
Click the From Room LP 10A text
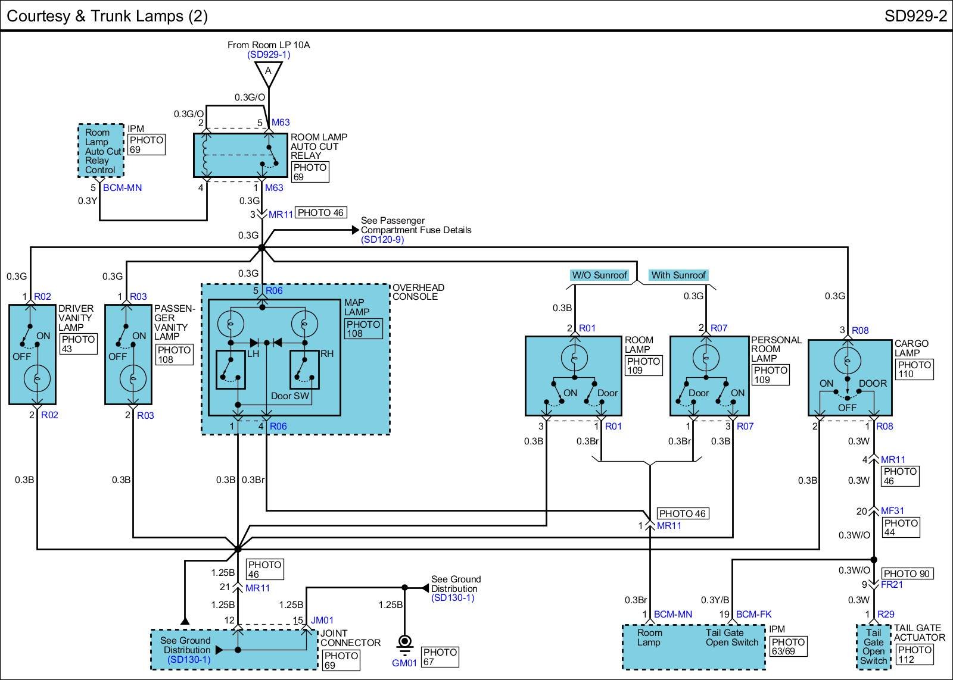[269, 45]
